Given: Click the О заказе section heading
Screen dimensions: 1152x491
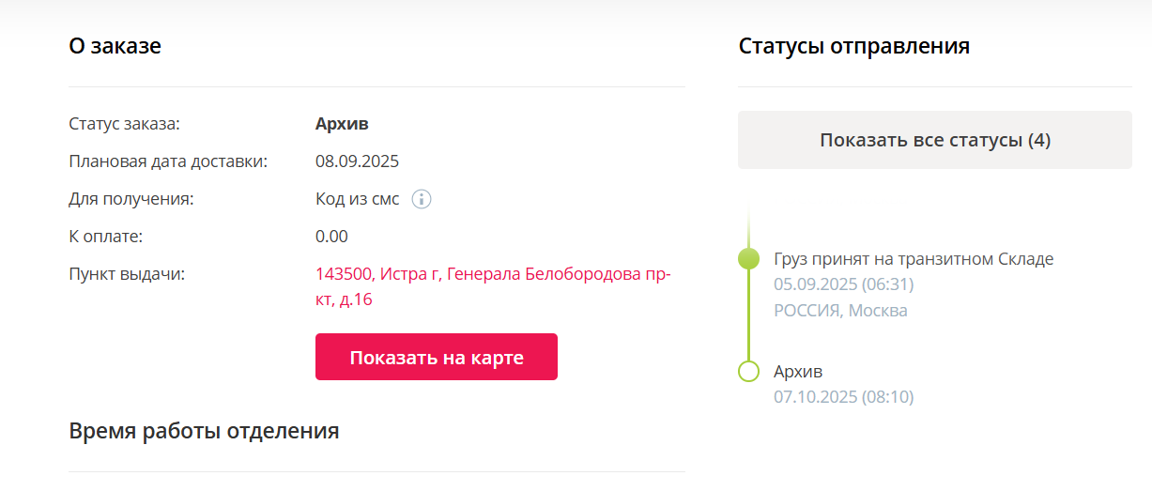Looking at the screenshot, I should (x=115, y=45).
